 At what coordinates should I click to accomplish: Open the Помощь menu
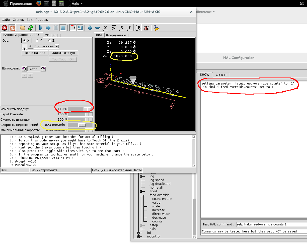[x=42, y=20]
